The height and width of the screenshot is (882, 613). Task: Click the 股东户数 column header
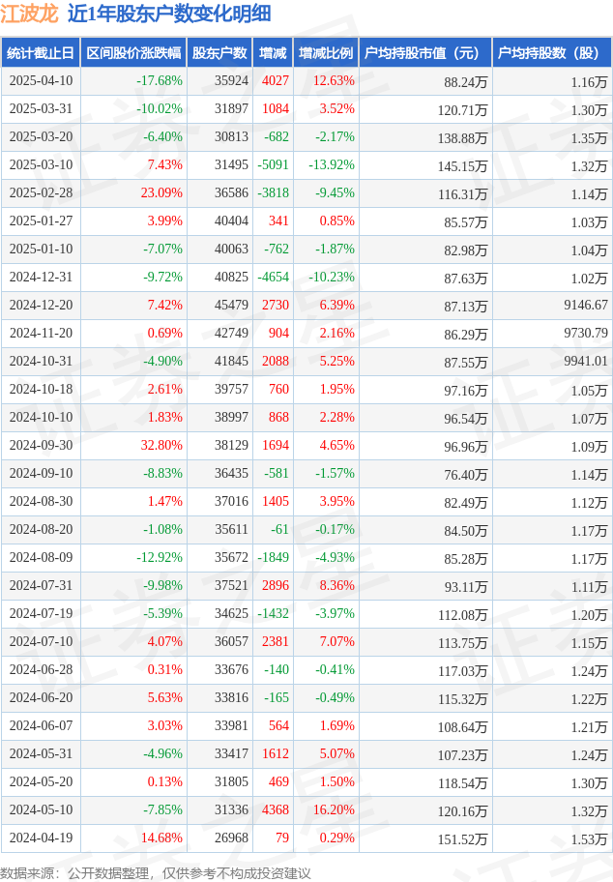click(x=219, y=53)
